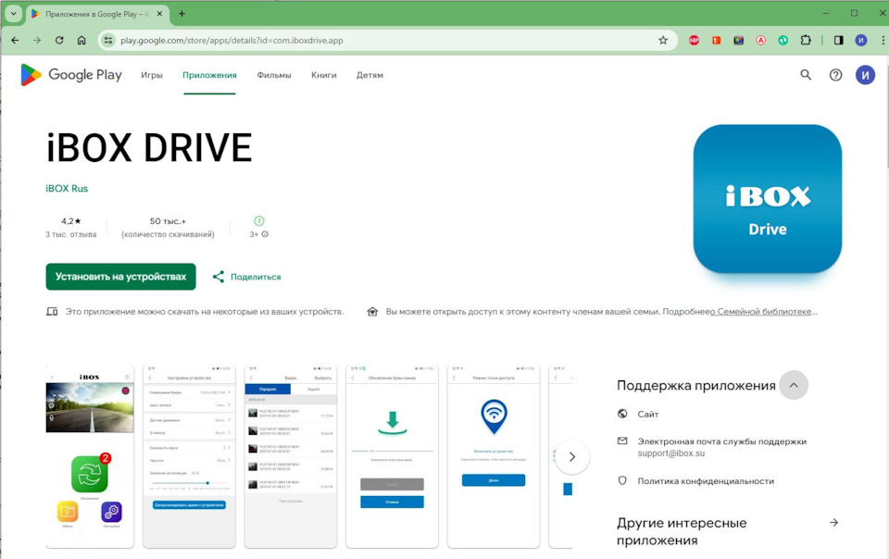
Task: Open the green circular extension icon
Action: click(783, 40)
